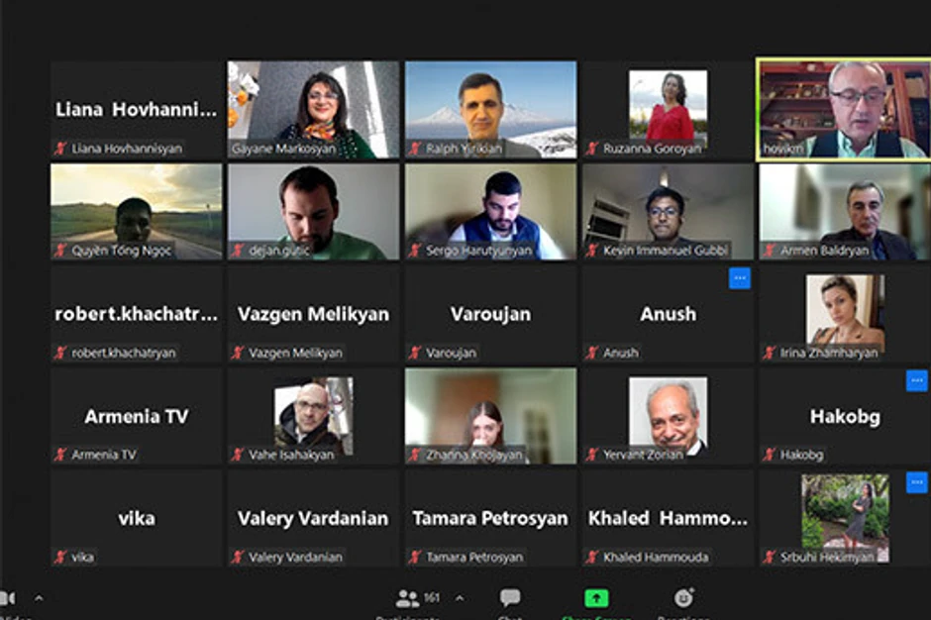Viewport: 931px width, 620px height.
Task: Select the active speaker hovikm video tile
Action: pyautogui.click(x=844, y=109)
